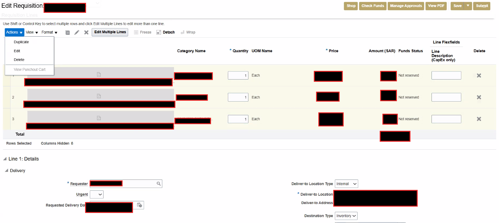Click the Amount (SAR) column header
Image resolution: width=499 pixels, height=223 pixels.
[x=382, y=51]
